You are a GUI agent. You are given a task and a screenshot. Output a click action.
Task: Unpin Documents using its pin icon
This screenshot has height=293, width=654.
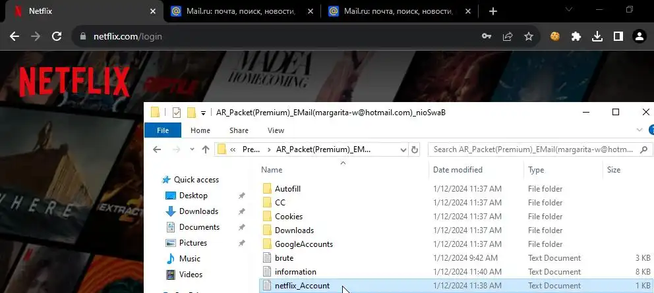coord(241,227)
